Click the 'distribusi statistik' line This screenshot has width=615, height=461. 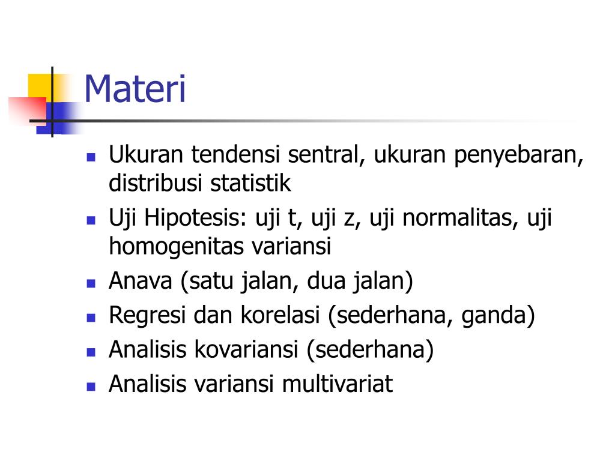(x=200, y=184)
